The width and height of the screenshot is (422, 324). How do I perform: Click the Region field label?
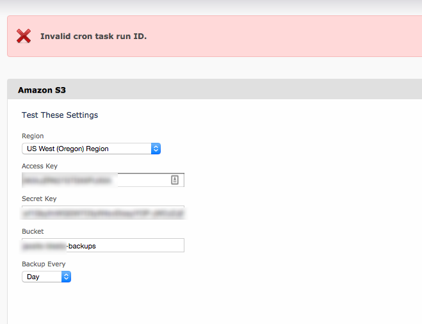tap(33, 136)
